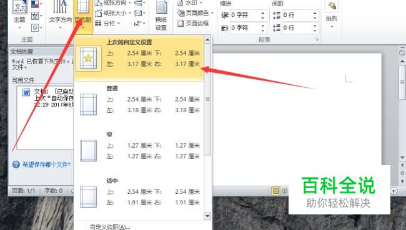The height and width of the screenshot is (230, 406).
Task: Open the 主题 themes gallery
Action: tap(19, 14)
